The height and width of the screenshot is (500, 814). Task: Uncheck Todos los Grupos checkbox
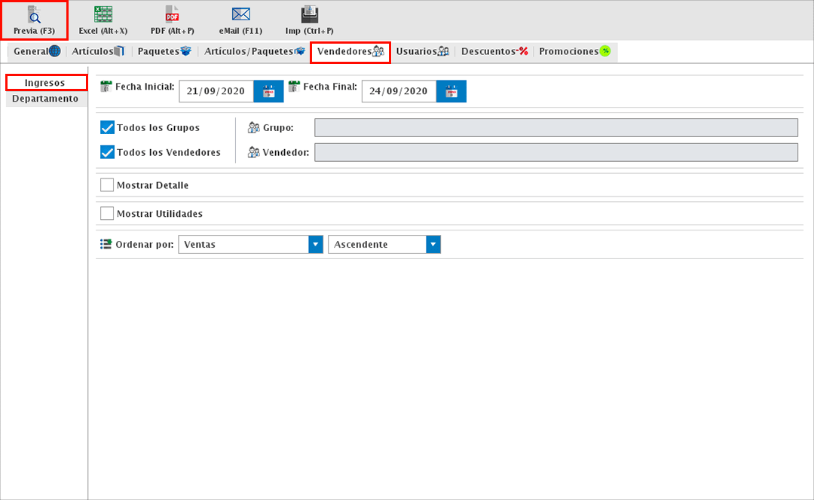coord(107,128)
